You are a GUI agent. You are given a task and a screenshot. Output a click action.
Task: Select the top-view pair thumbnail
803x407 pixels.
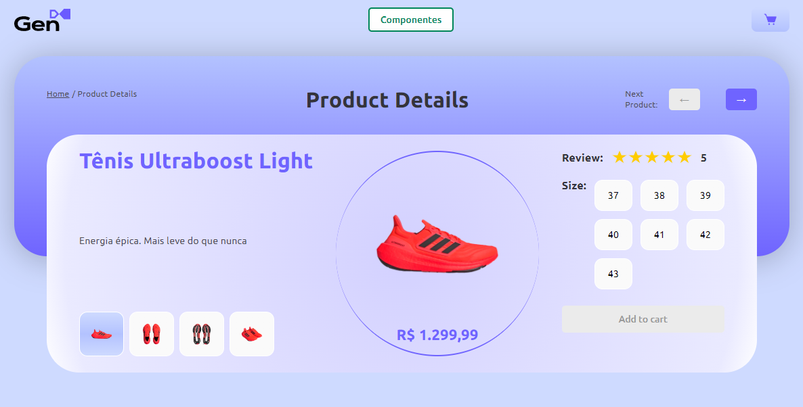[x=152, y=334]
